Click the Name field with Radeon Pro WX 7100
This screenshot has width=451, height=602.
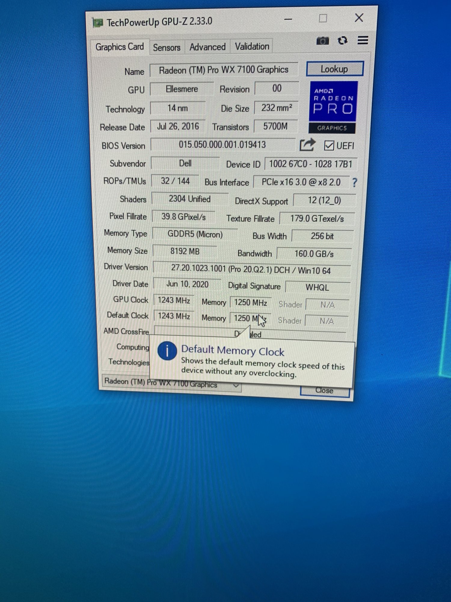(x=224, y=70)
